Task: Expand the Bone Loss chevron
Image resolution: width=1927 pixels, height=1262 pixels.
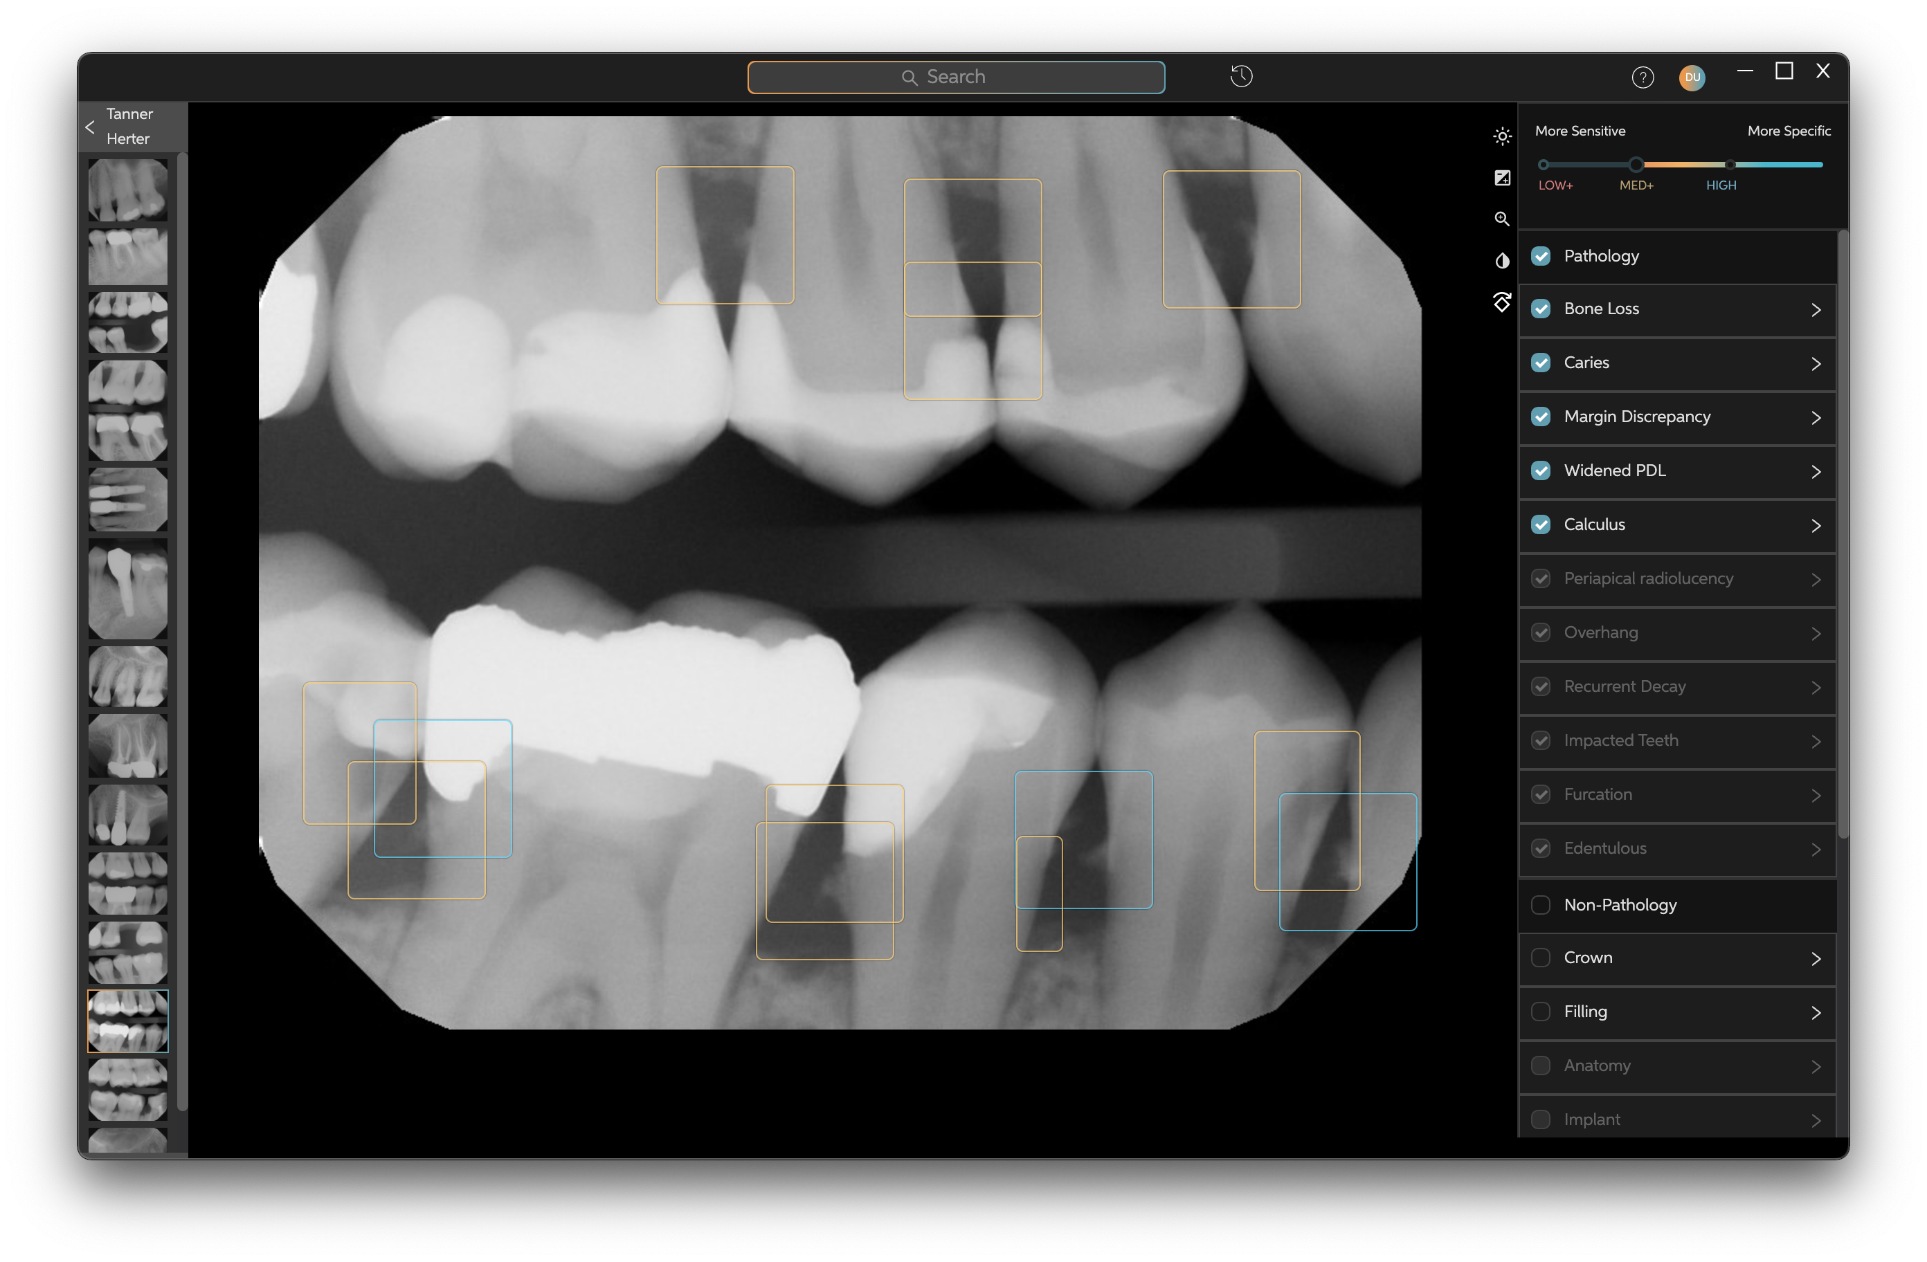Action: point(1816,310)
